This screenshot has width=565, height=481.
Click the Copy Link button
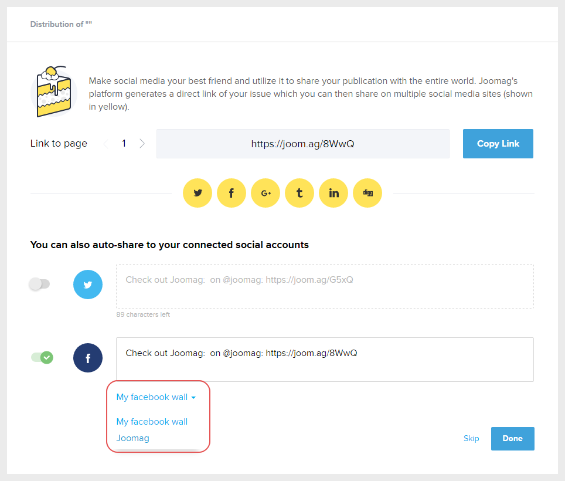(498, 144)
